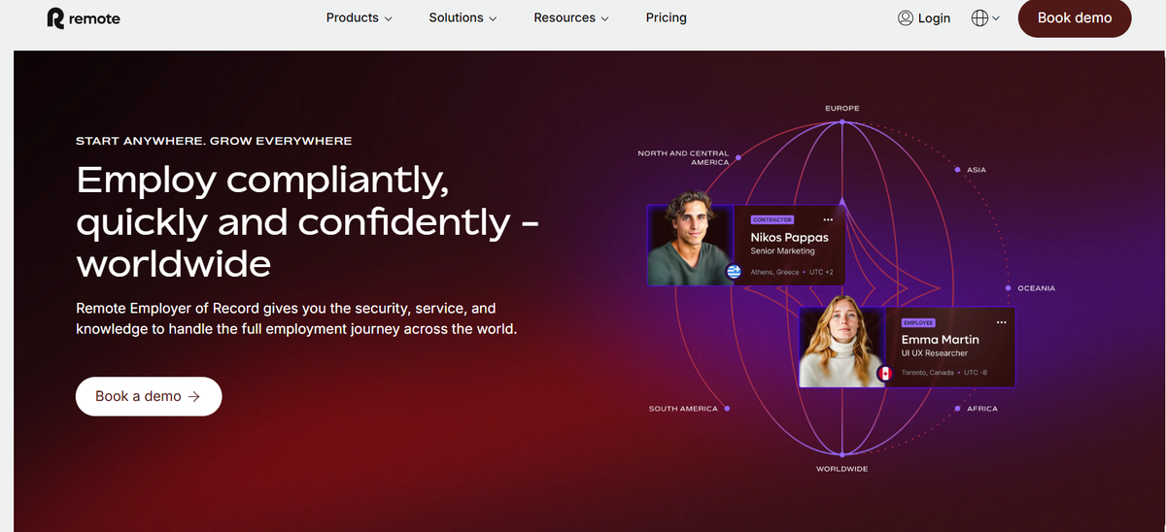Open the Resources dropdown
Viewport: 1166px width, 532px height.
[x=571, y=17]
